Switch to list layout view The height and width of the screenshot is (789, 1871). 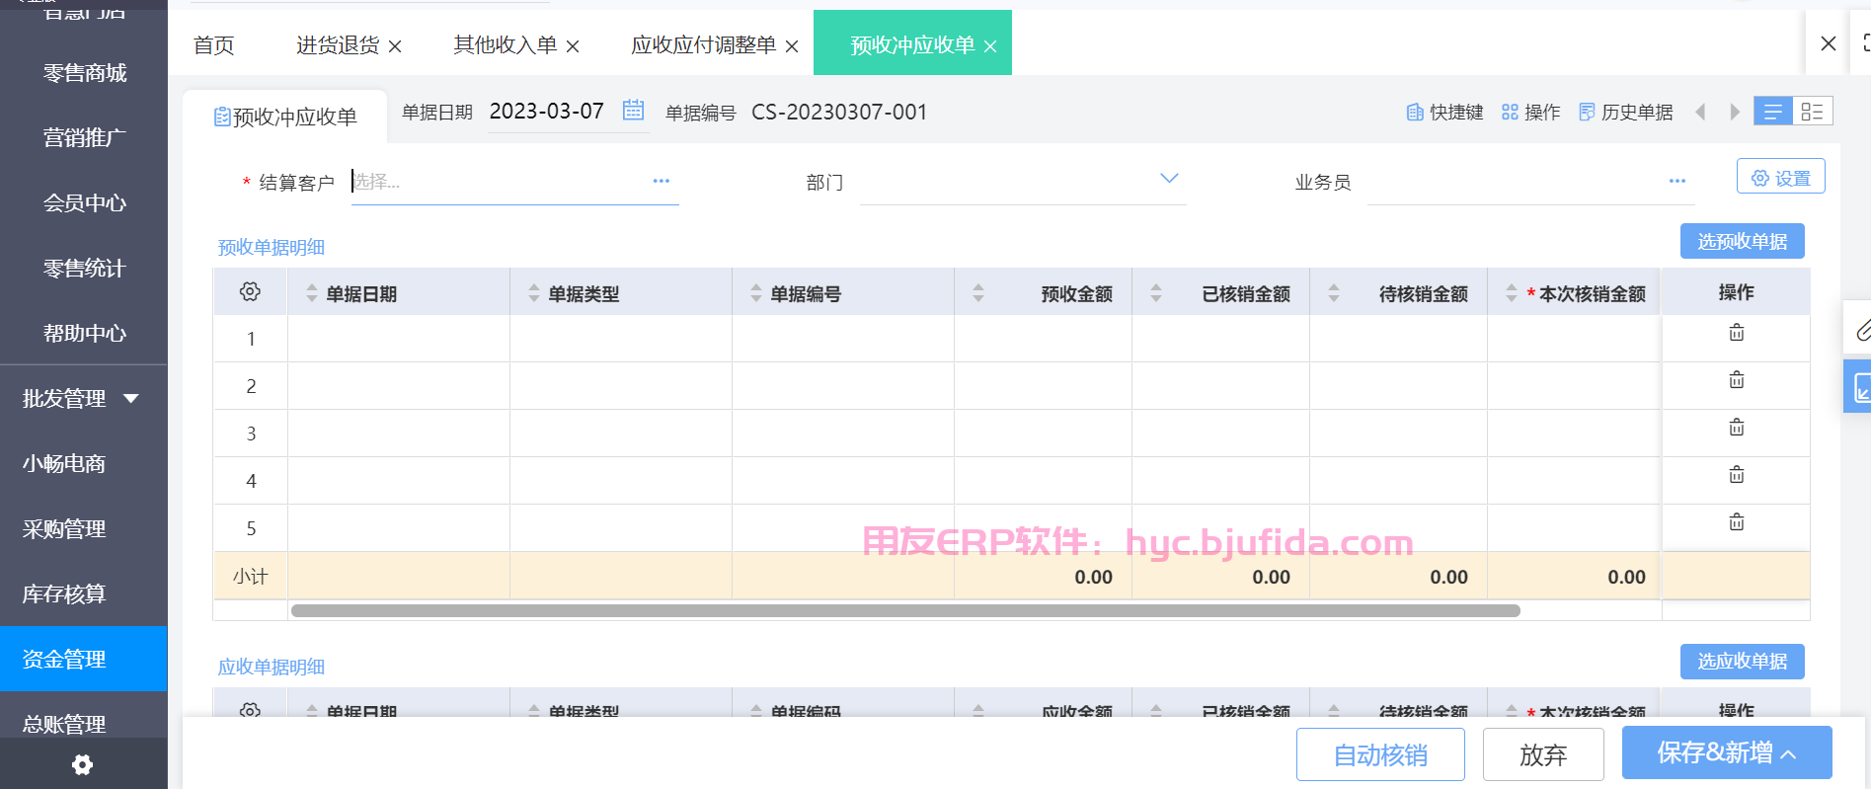pos(1773,111)
